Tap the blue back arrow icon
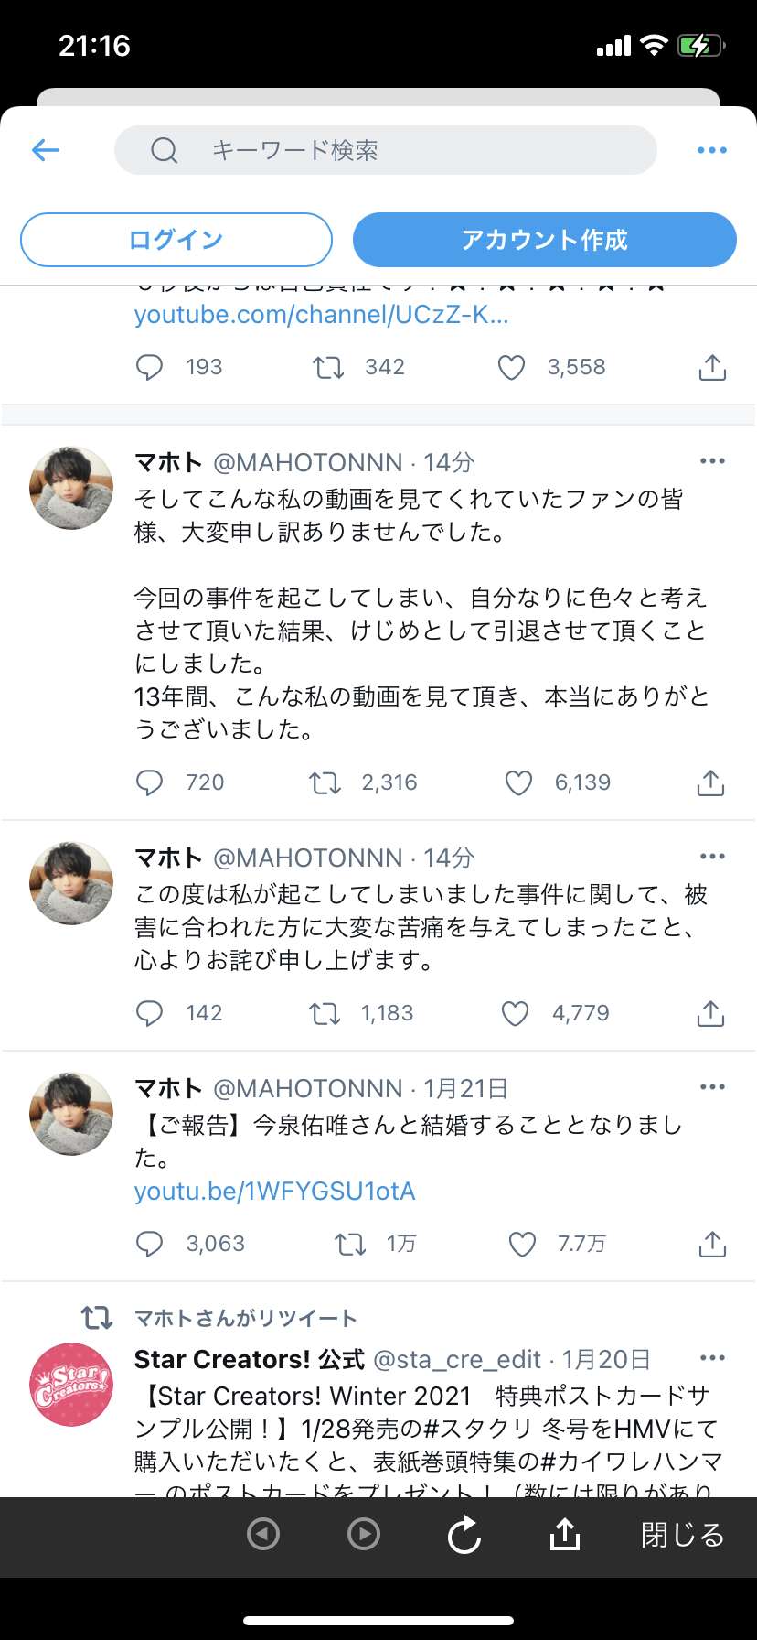This screenshot has width=757, height=1640. pos(45,150)
